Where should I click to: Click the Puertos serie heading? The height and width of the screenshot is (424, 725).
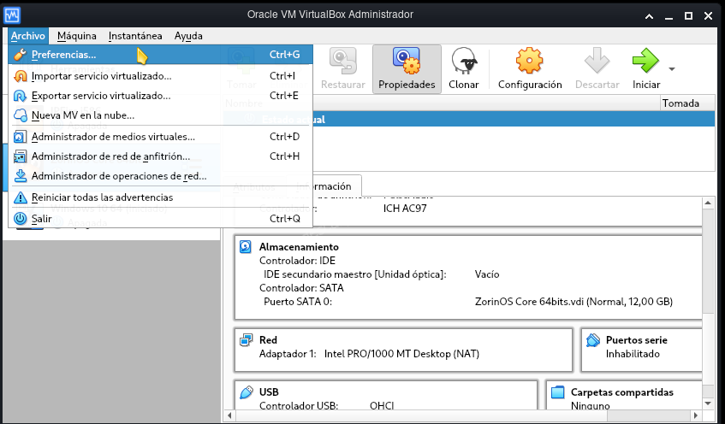point(636,340)
